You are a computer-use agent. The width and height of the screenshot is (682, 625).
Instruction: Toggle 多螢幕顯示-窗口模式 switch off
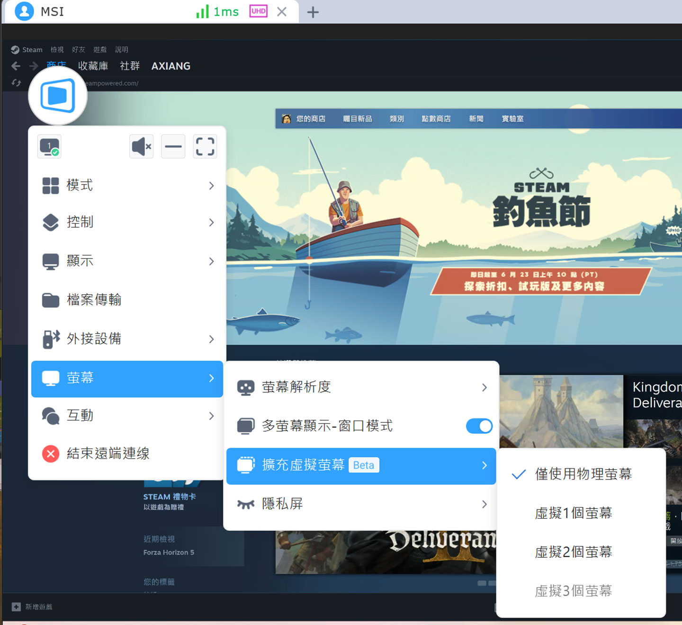point(479,426)
